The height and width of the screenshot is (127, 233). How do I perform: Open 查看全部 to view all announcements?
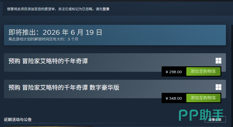(215, 119)
